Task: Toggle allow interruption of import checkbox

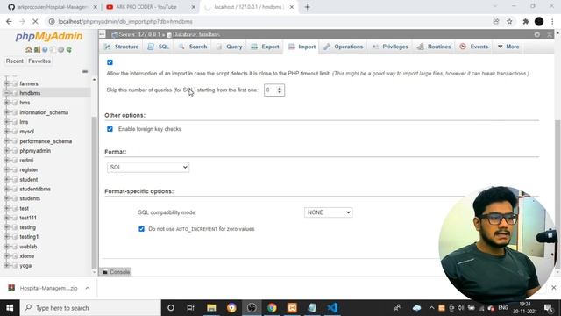Action: pos(110,62)
